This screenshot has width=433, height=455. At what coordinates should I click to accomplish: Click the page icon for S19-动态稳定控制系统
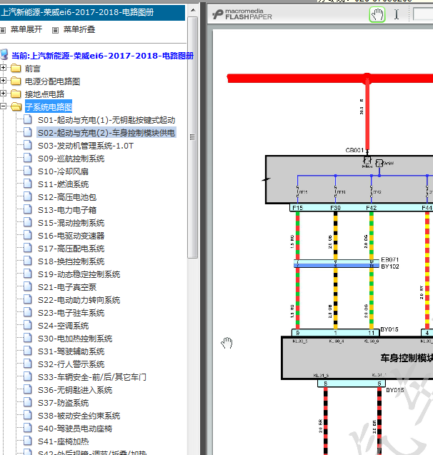28,274
